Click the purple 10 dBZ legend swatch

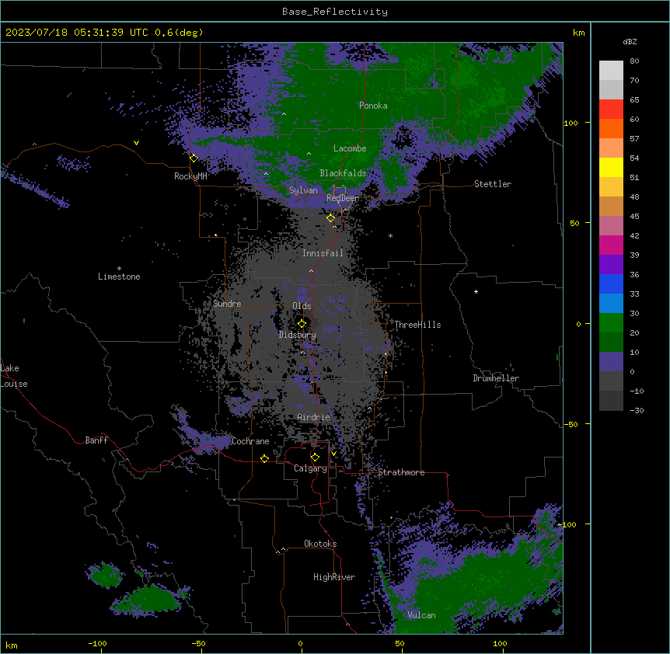611,362
